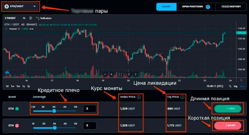Click the red down-arrow ETH icon
This screenshot has height=135, width=249.
17,126
